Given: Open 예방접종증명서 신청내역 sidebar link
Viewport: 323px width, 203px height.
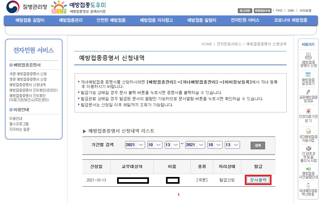Looking at the screenshot, I should [28, 85].
